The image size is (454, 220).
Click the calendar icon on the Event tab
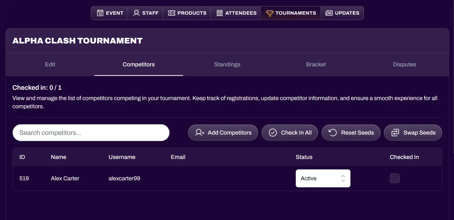[100, 13]
